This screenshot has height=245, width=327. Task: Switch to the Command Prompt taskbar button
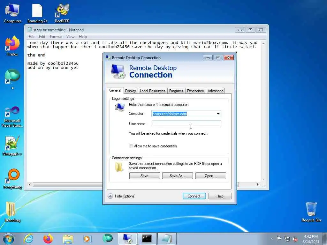pos(147,239)
